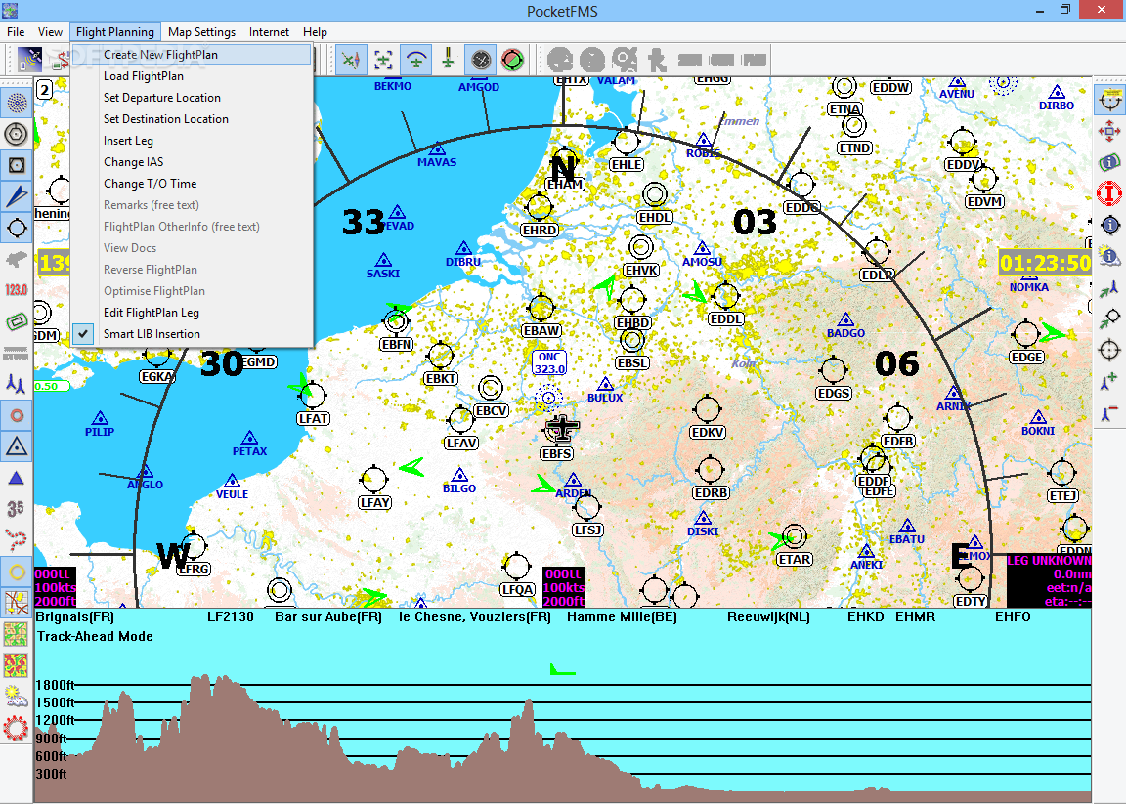This screenshot has width=1126, height=805.
Task: Open the Internet menu
Action: click(x=270, y=32)
